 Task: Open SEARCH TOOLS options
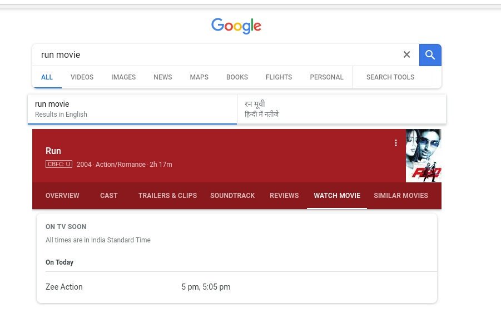pos(390,77)
